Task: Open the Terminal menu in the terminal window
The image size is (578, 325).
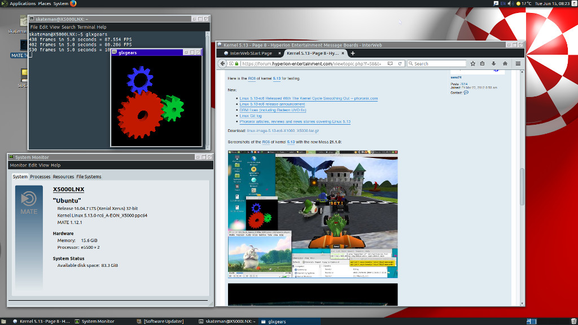Action: point(86,27)
